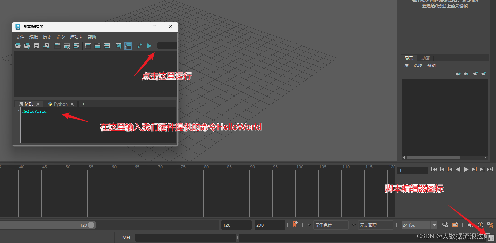
Task: Toggle audio mute speaker icon
Action: pos(470,225)
